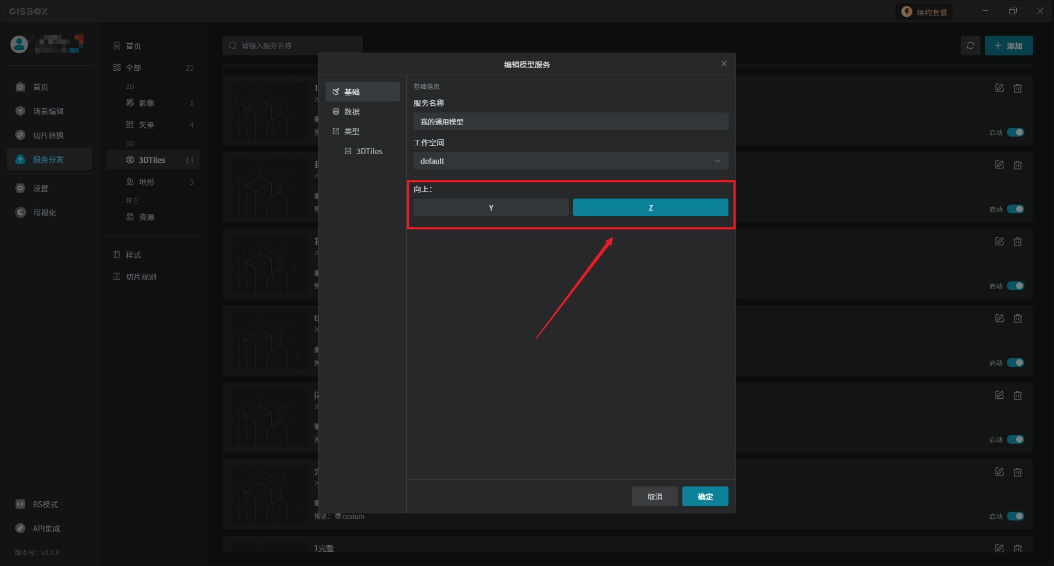Expand the 工作空间 default dropdown
The width and height of the screenshot is (1054, 566).
(x=570, y=161)
